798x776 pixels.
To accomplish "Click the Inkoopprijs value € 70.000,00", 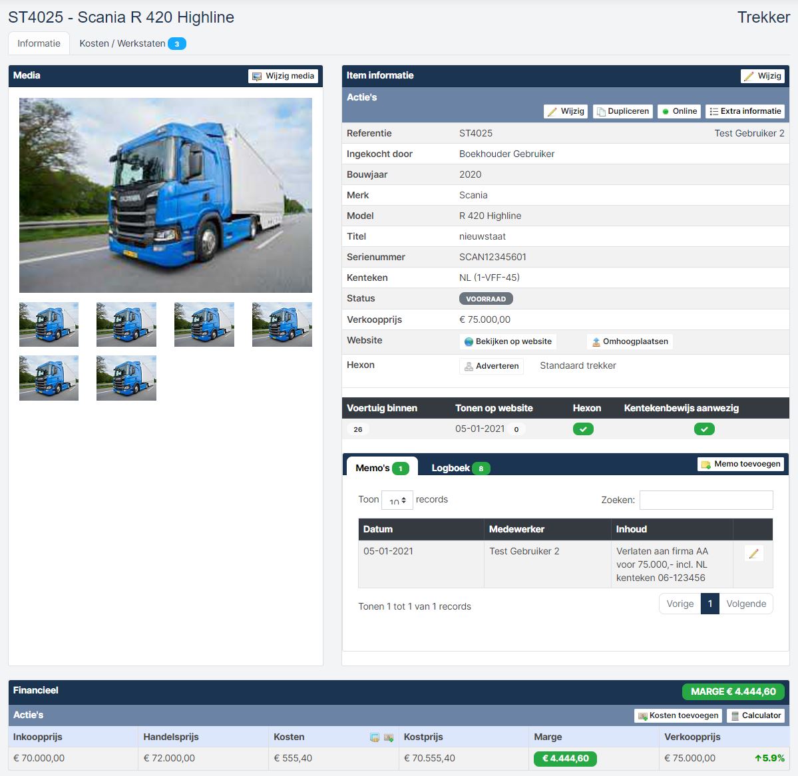I will (x=39, y=758).
